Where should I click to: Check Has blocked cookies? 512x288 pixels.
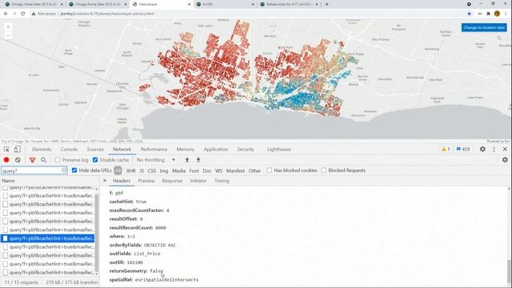pos(269,170)
